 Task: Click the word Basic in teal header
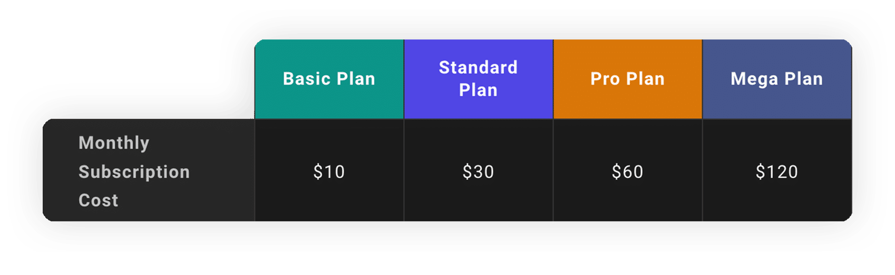pyautogui.click(x=307, y=79)
